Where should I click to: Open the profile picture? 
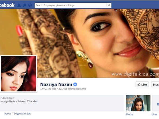19,74
